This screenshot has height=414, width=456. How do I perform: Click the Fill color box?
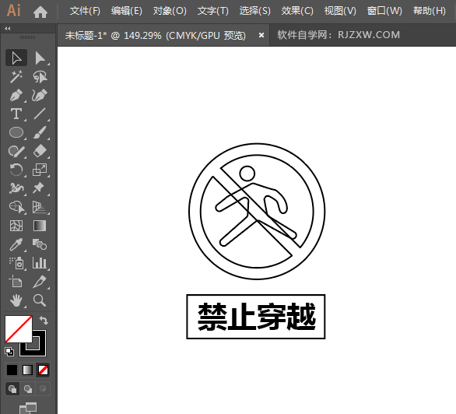[19, 329]
